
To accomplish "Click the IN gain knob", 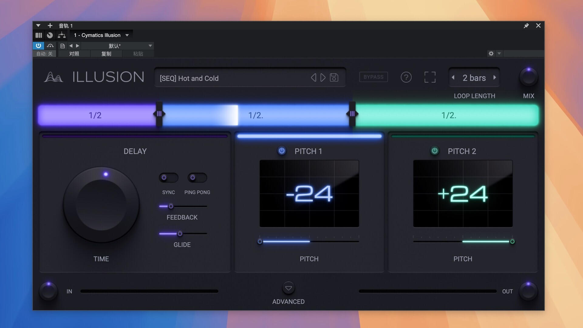I will [48, 291].
